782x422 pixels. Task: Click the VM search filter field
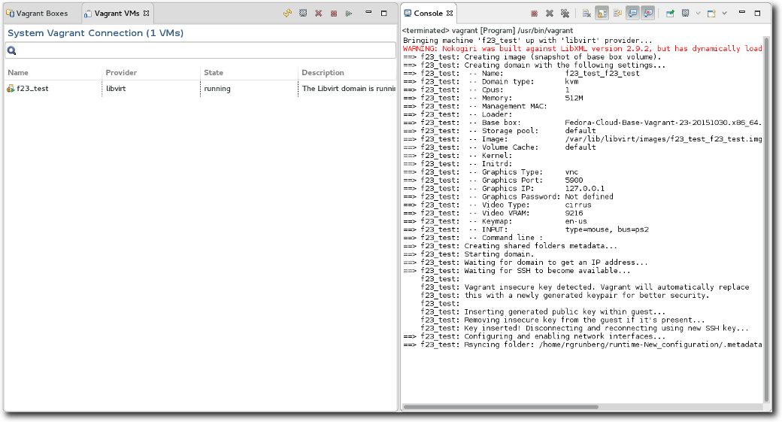coord(203,50)
